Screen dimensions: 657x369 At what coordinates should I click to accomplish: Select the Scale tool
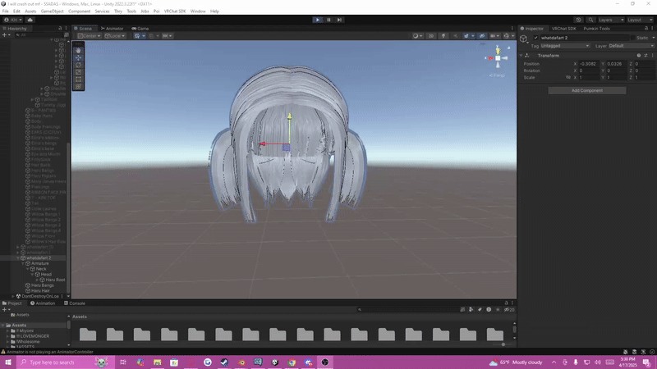[x=78, y=72]
